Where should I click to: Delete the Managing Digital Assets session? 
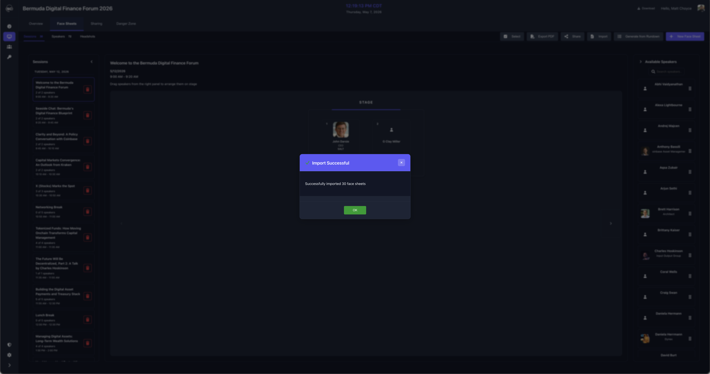87,343
